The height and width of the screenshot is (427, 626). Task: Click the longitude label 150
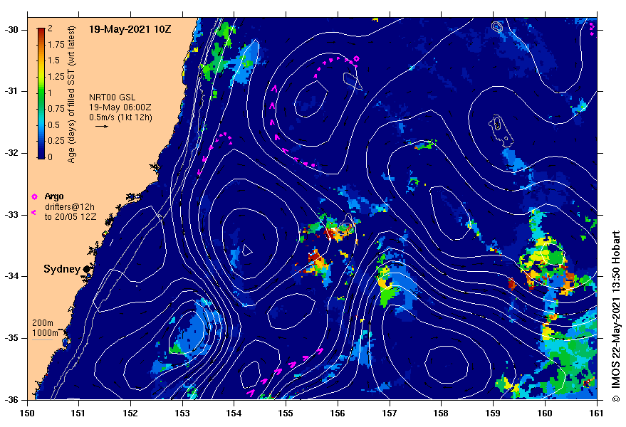pos(27,413)
